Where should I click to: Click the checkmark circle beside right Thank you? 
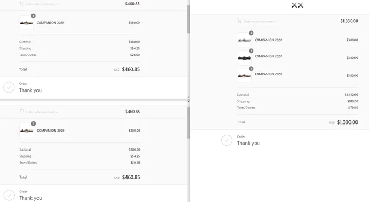227,140
